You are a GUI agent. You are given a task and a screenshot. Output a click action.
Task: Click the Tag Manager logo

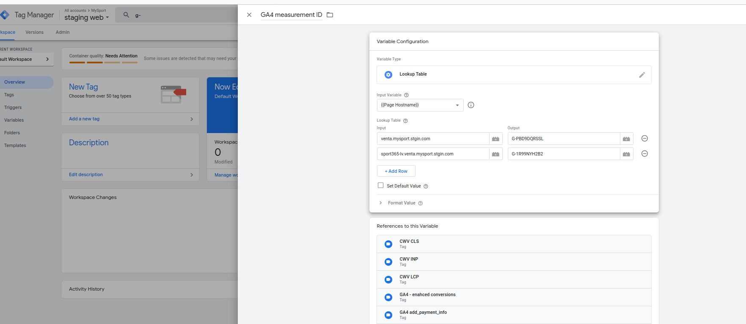tap(5, 15)
